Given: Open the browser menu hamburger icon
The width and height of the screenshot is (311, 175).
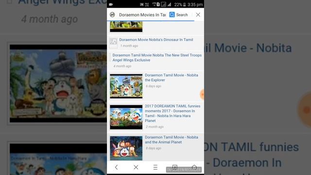Looking at the screenshot, I should (155, 167).
